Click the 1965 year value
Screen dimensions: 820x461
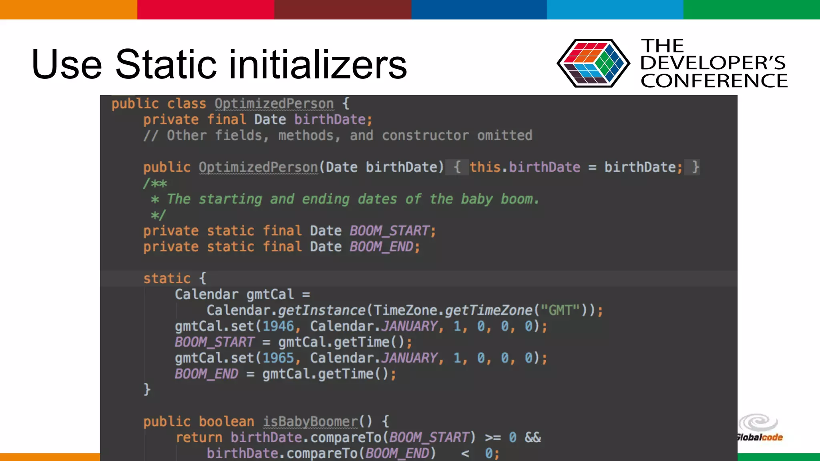[278, 358]
